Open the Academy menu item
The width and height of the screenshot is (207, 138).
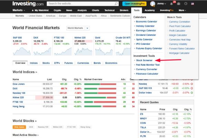(150, 10)
